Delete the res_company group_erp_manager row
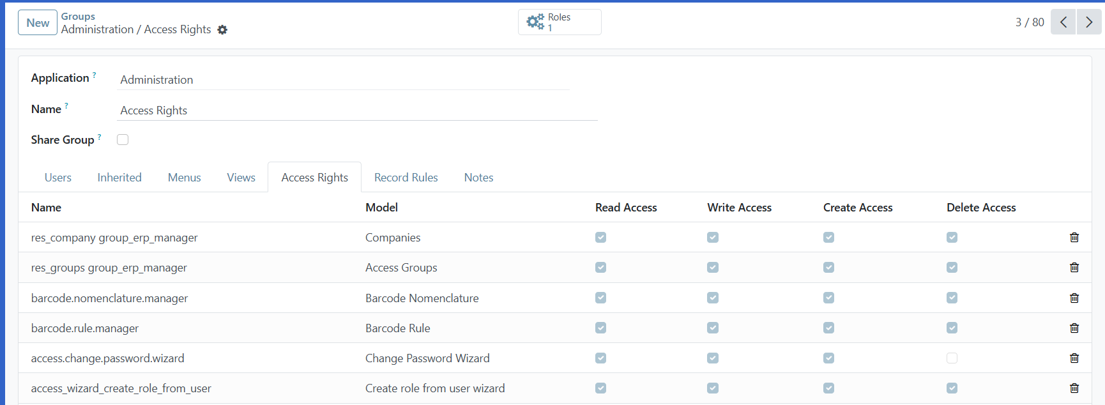The image size is (1105, 405). coord(1074,237)
